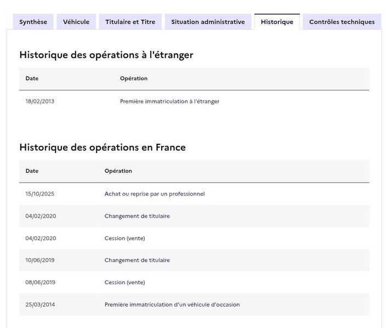Screen dimensions: 388x328
Task: Click the Date header in étranger table
Action: pyautogui.click(x=32, y=78)
